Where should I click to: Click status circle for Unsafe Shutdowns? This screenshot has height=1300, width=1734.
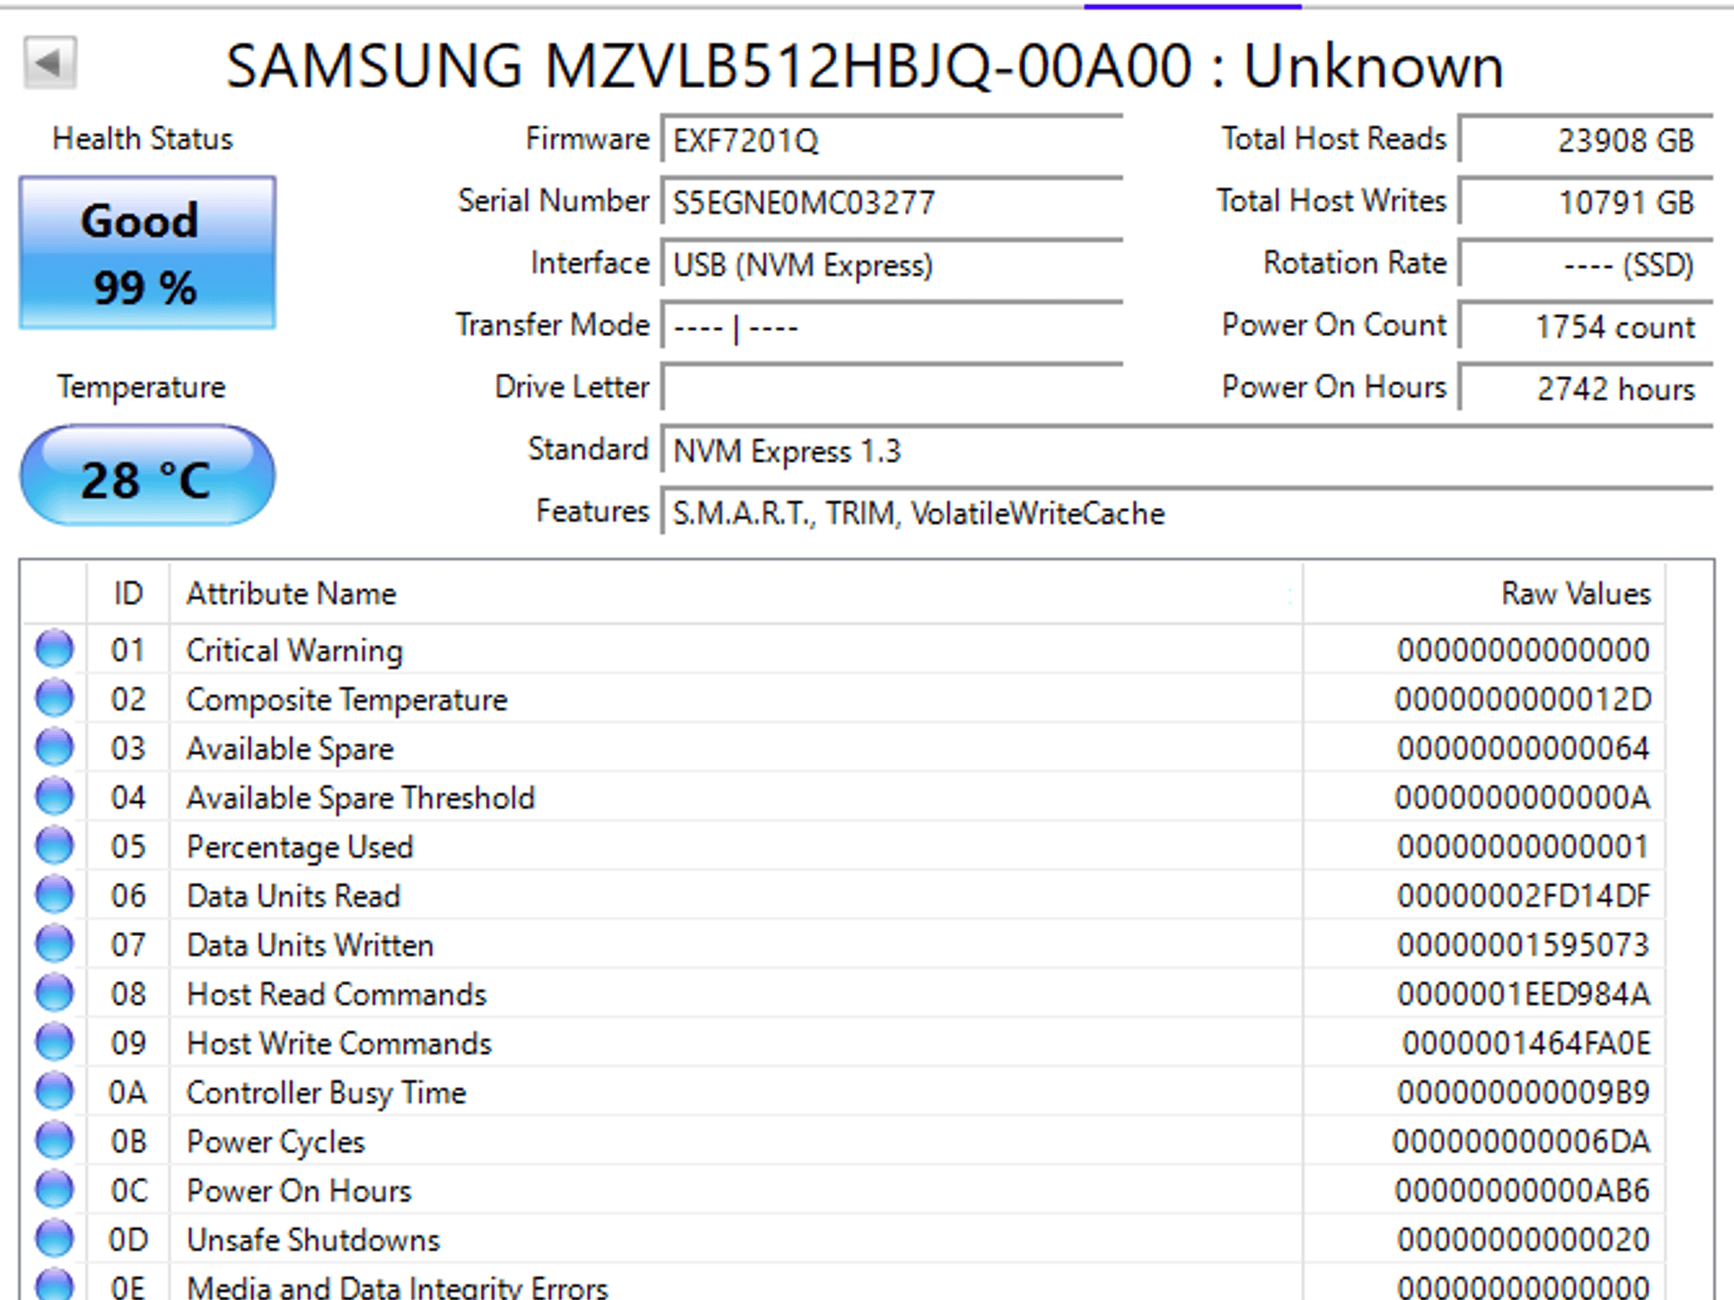(55, 1238)
